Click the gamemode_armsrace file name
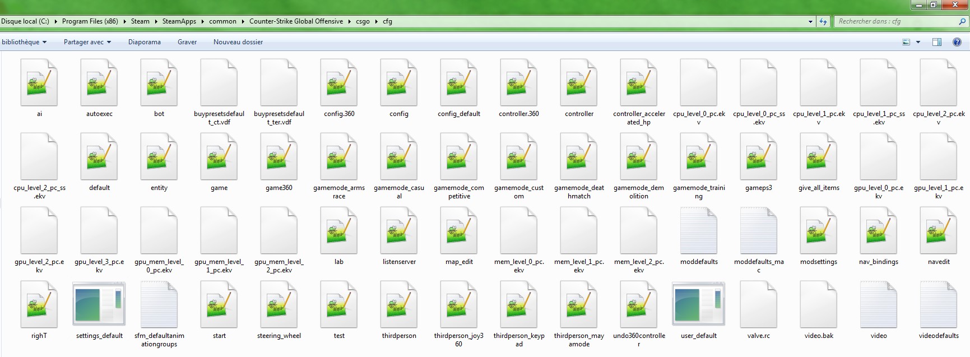The height and width of the screenshot is (357, 970). click(x=339, y=192)
